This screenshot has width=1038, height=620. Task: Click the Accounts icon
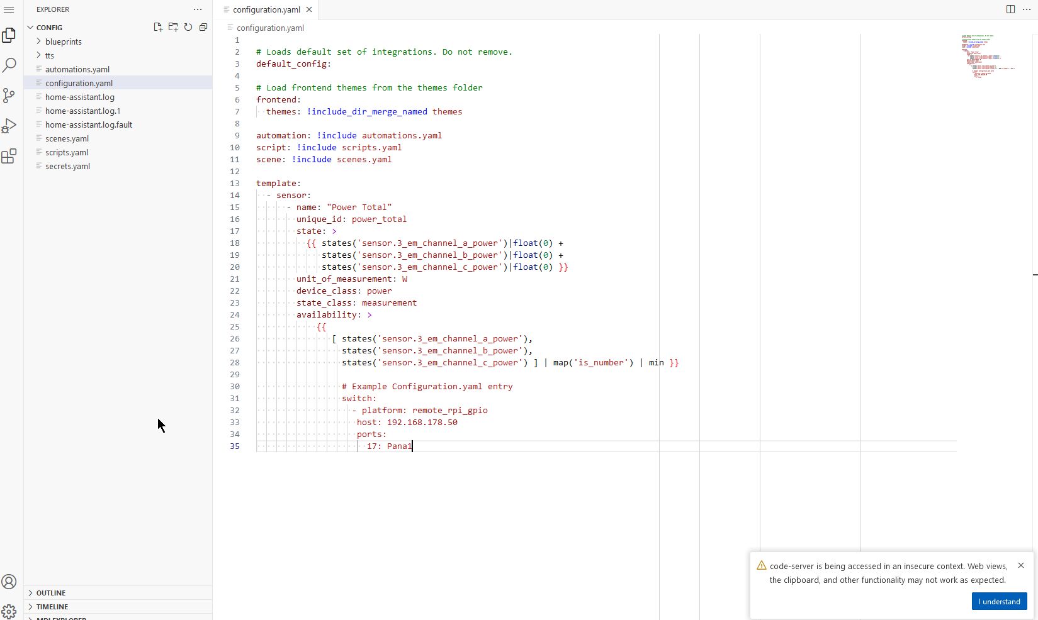(x=9, y=582)
